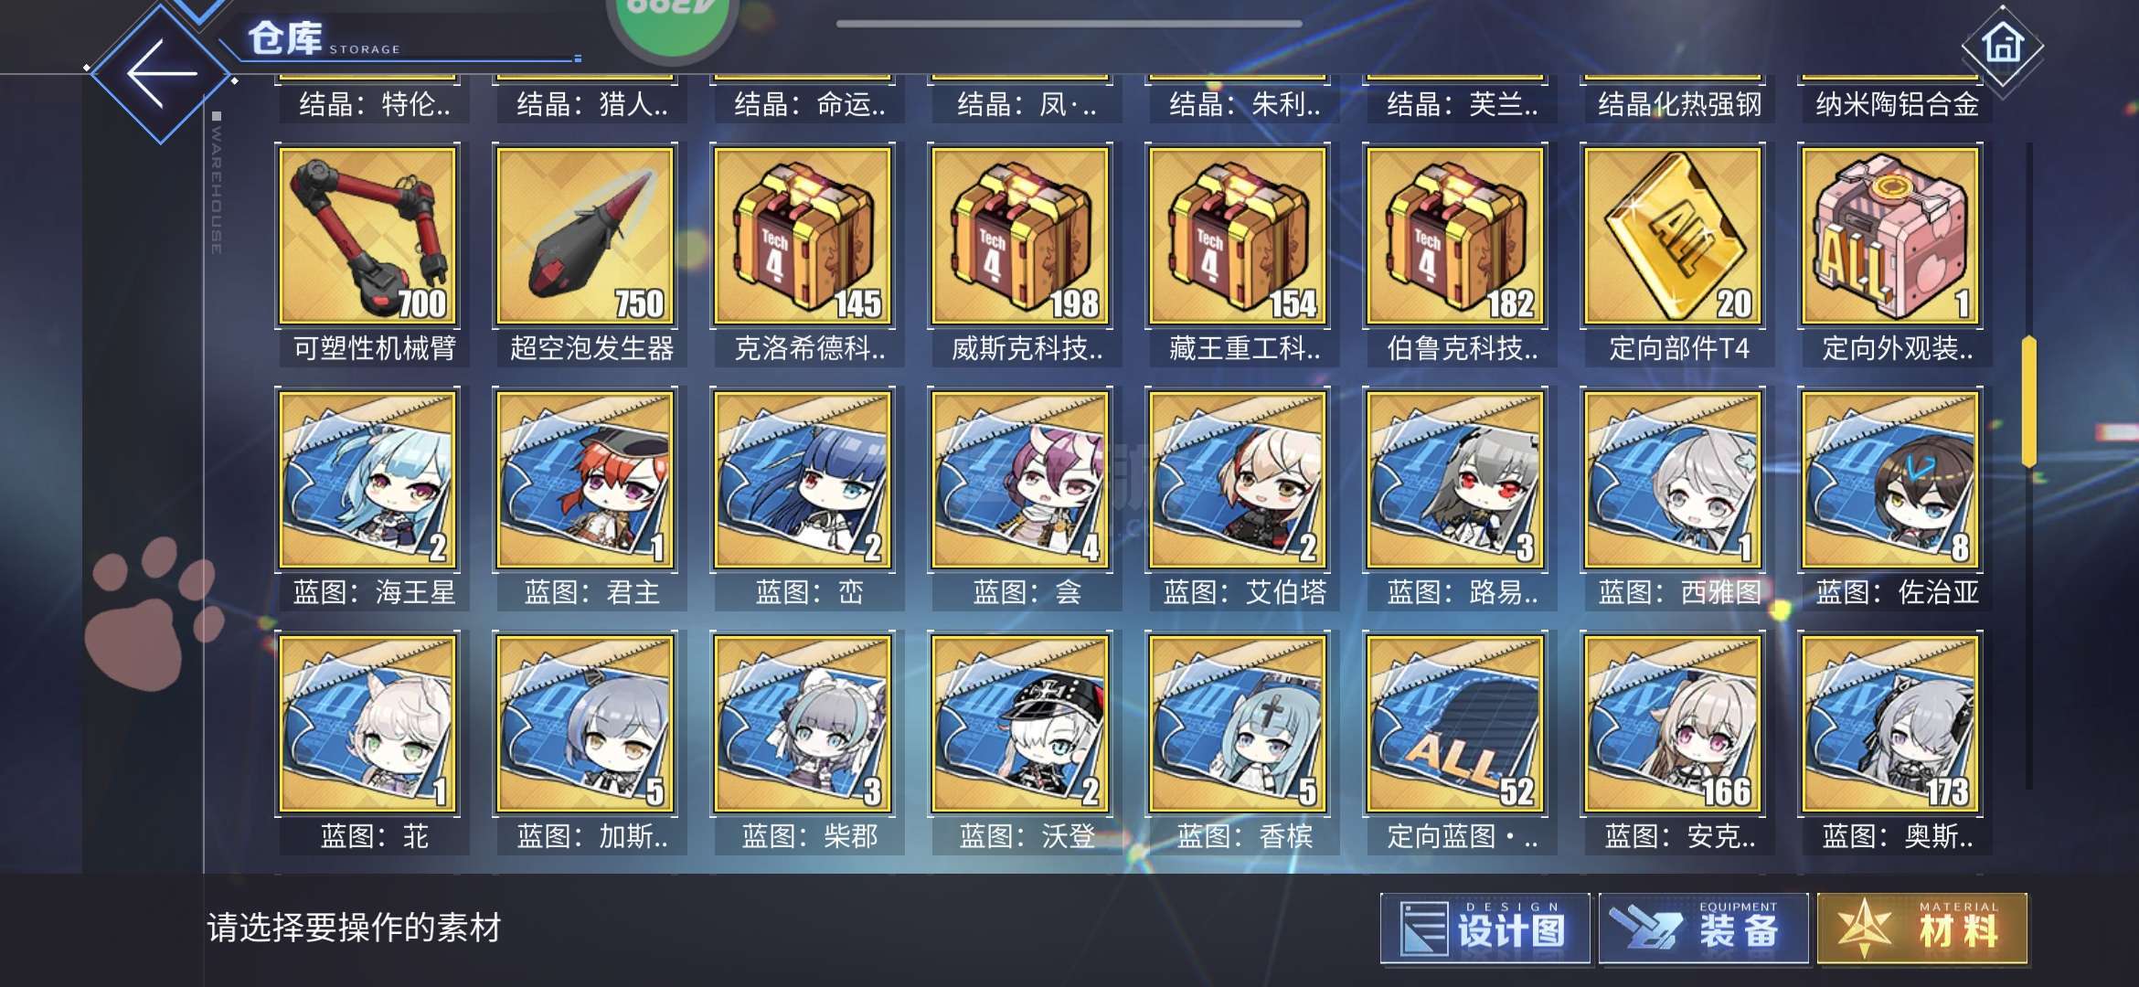Switch to the 装备 Equipment tab
The image size is (2139, 987).
pyautogui.click(x=1704, y=929)
